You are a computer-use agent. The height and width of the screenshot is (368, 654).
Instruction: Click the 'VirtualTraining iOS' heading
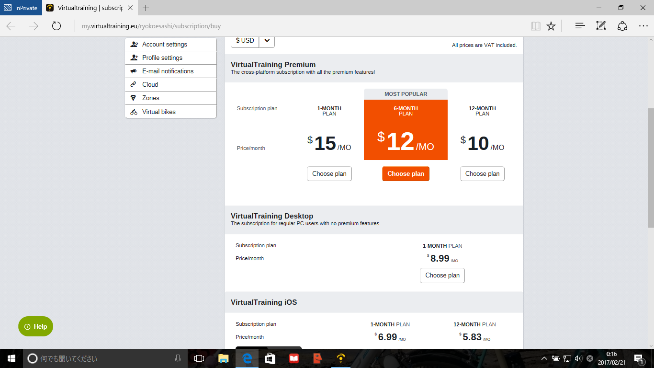[x=264, y=302]
